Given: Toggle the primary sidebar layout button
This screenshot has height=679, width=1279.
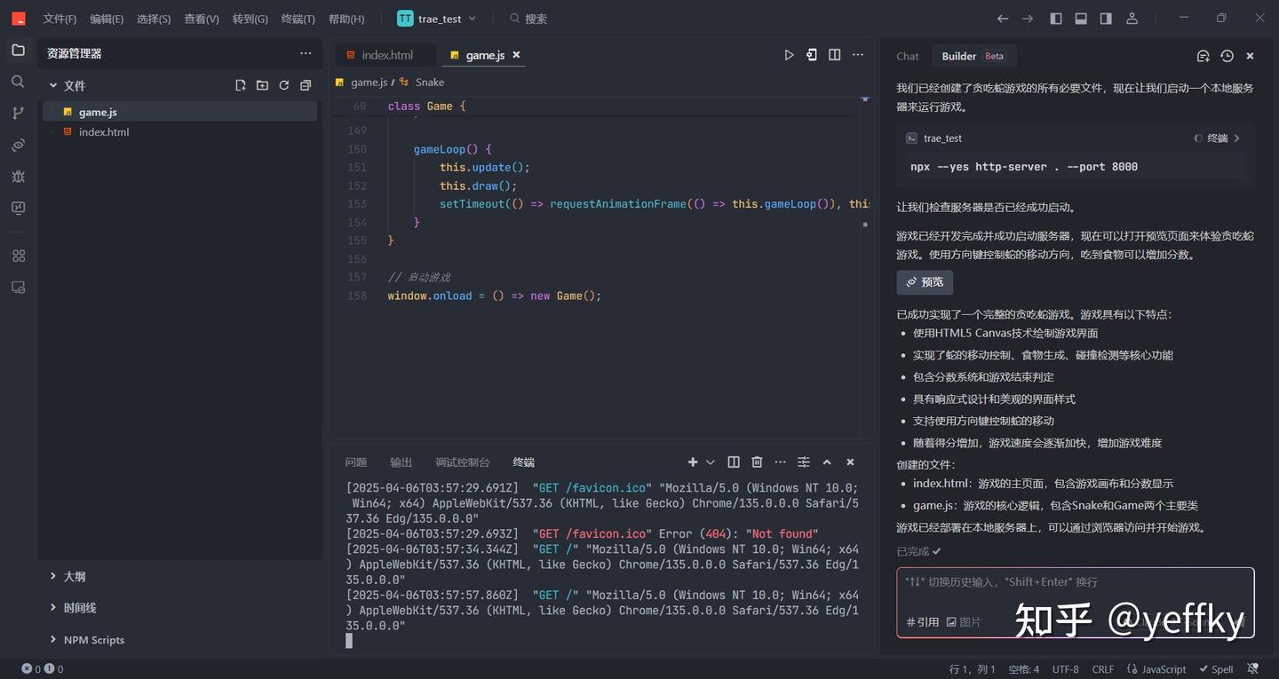Looking at the screenshot, I should coord(1056,19).
